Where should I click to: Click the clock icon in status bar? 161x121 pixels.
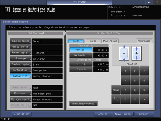[2, 119]
